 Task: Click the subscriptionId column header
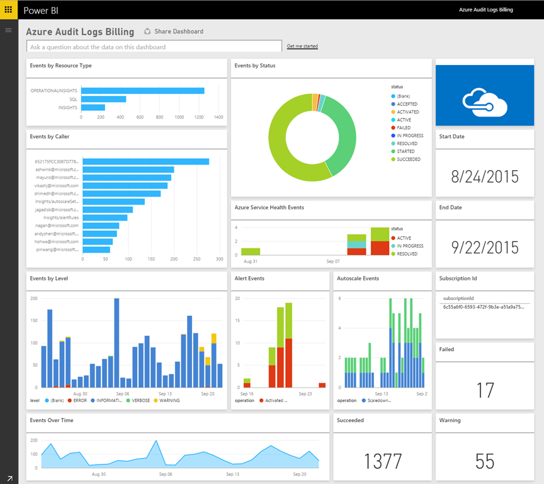coord(458,298)
